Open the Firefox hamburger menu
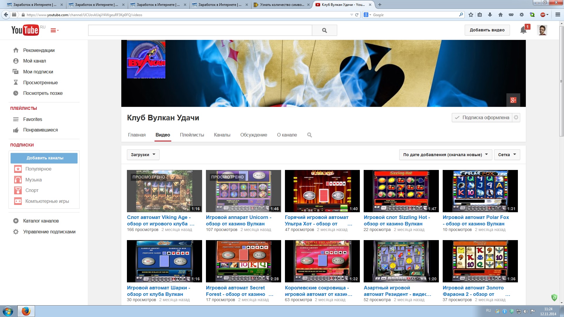The image size is (564, 317). point(558,15)
